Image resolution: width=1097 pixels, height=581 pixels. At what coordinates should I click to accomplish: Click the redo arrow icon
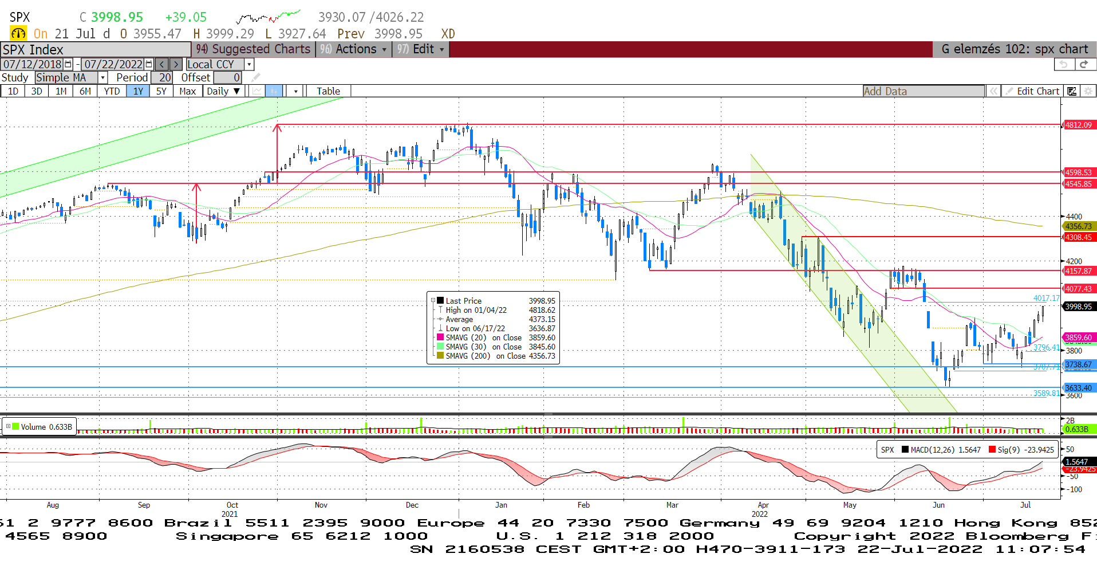click(1084, 64)
